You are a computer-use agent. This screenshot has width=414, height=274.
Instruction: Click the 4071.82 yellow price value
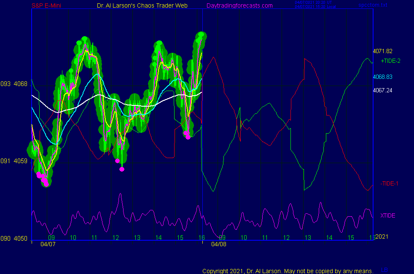pos(383,51)
